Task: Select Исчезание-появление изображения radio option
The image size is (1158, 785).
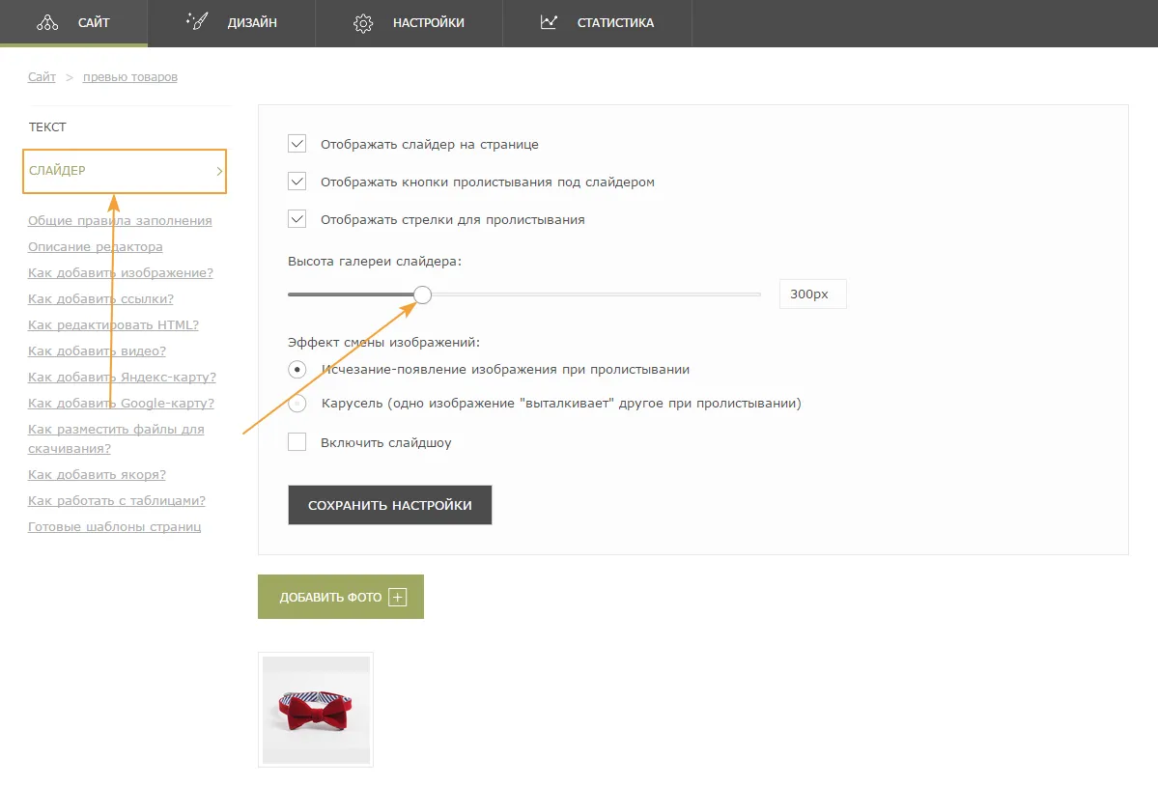Action: point(297,369)
